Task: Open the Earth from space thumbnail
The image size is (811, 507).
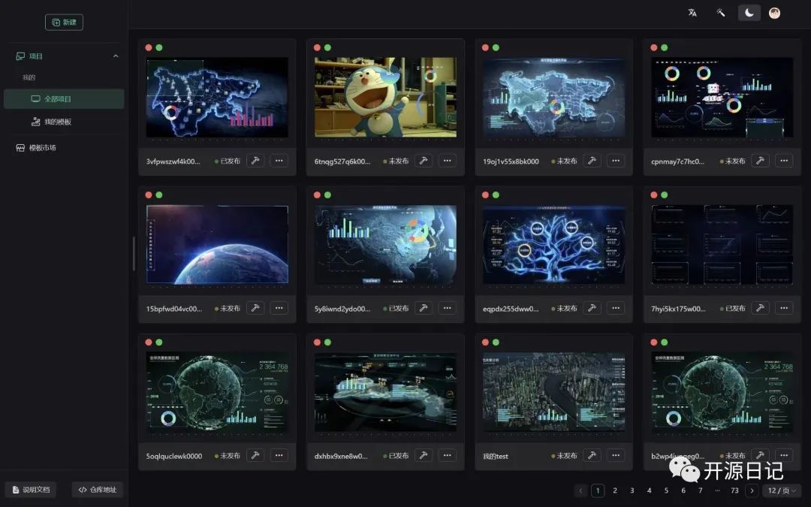Action: click(x=217, y=245)
